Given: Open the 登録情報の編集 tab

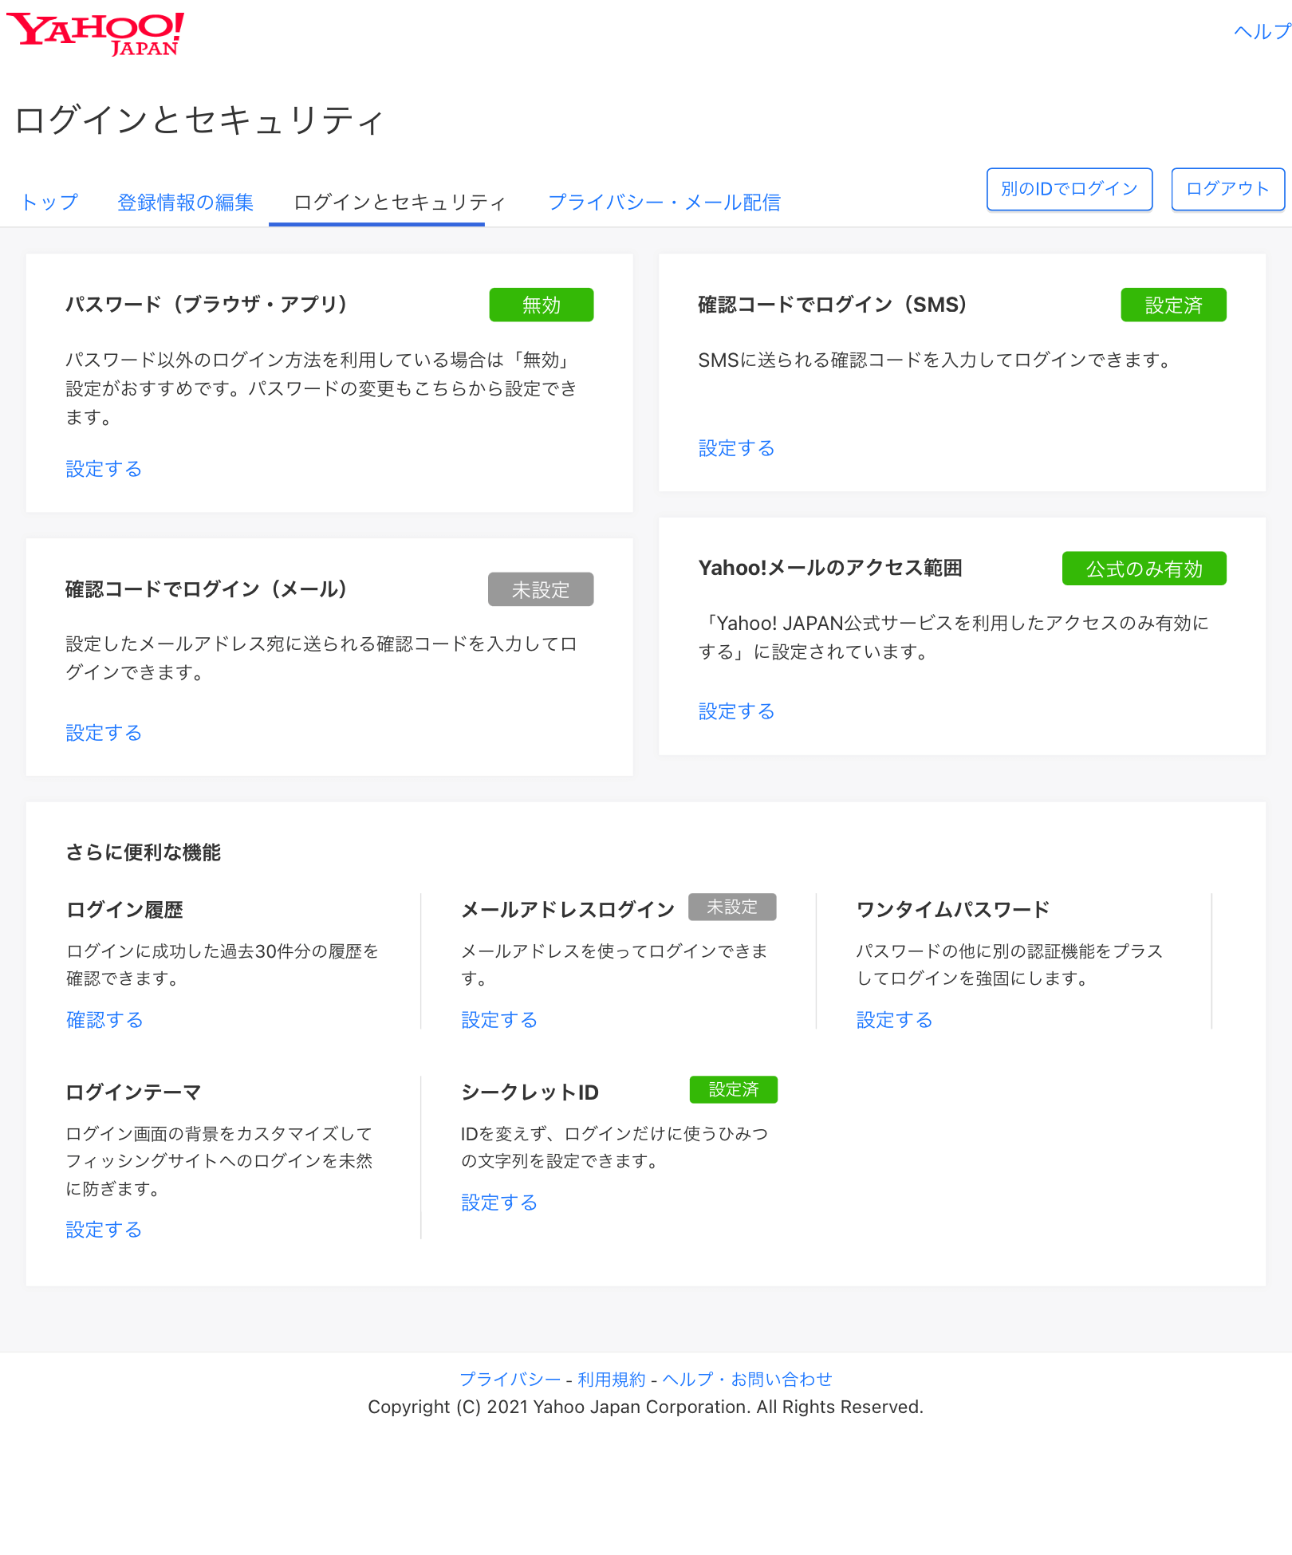Looking at the screenshot, I should pyautogui.click(x=185, y=202).
